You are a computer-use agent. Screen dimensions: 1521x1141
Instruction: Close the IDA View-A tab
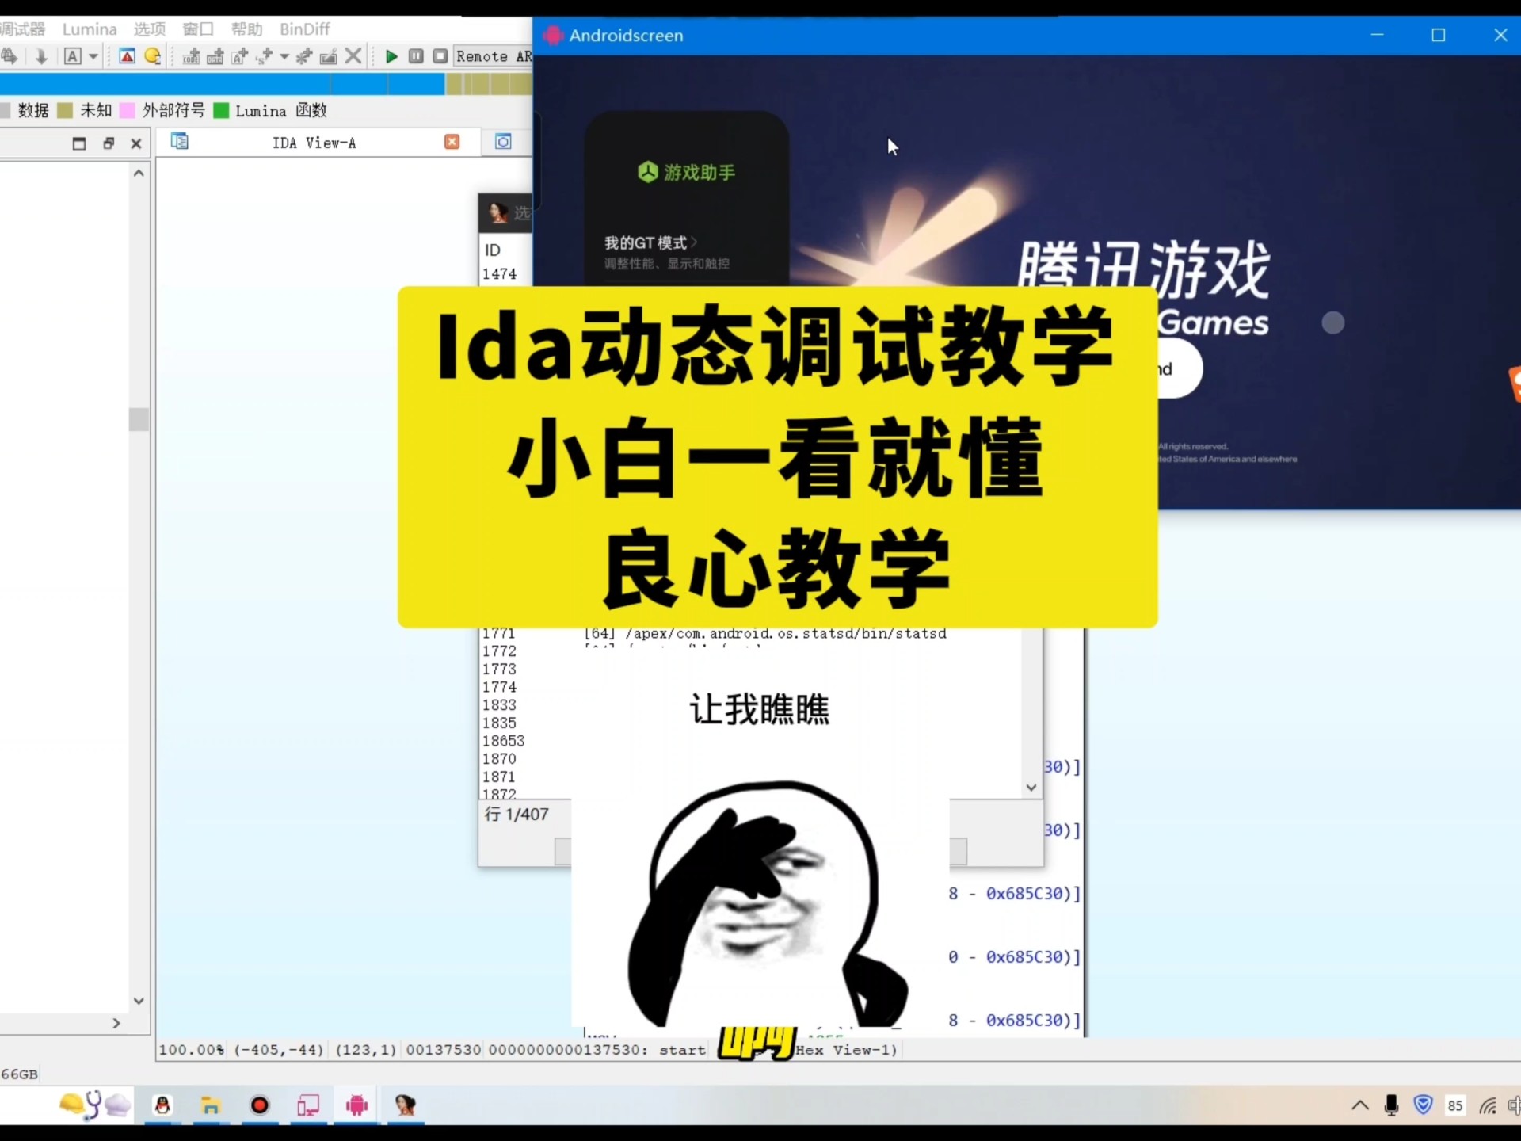pos(452,142)
